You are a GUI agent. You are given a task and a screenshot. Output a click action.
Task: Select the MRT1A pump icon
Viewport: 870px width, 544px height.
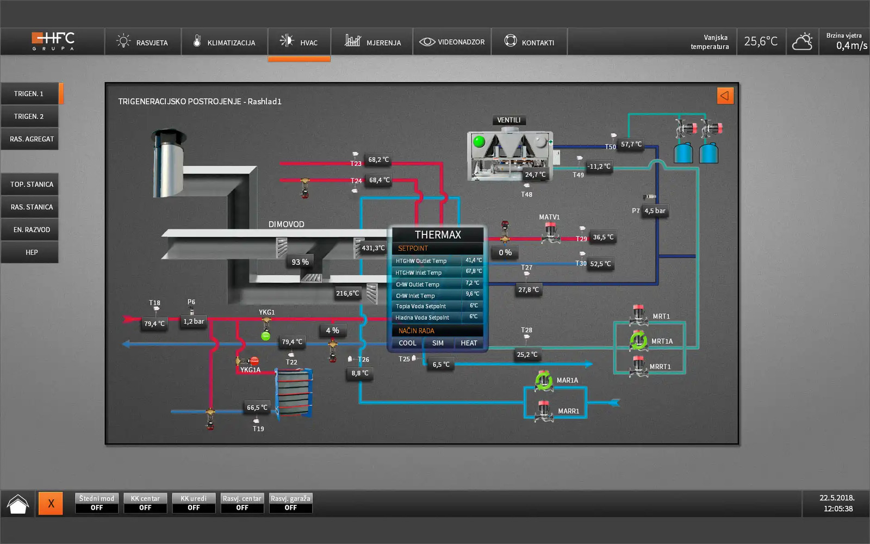click(x=638, y=341)
